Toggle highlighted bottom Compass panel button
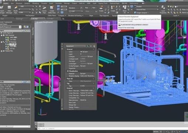The height and width of the screenshot is (133, 188). 62,13
